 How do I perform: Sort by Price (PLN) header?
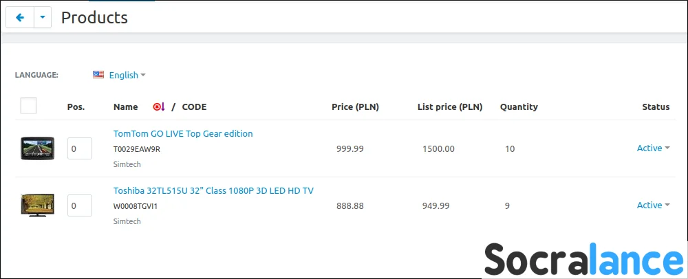coord(356,107)
